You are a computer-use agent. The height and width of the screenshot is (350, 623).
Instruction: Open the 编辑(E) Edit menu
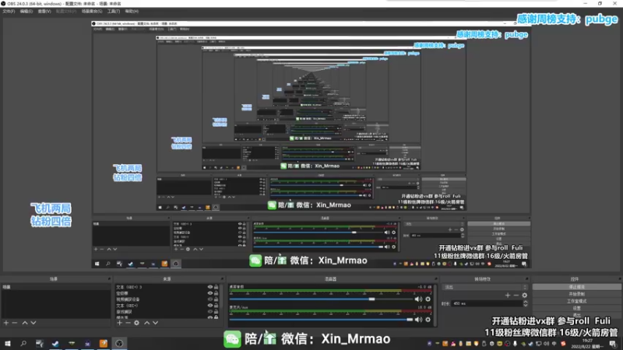click(26, 11)
